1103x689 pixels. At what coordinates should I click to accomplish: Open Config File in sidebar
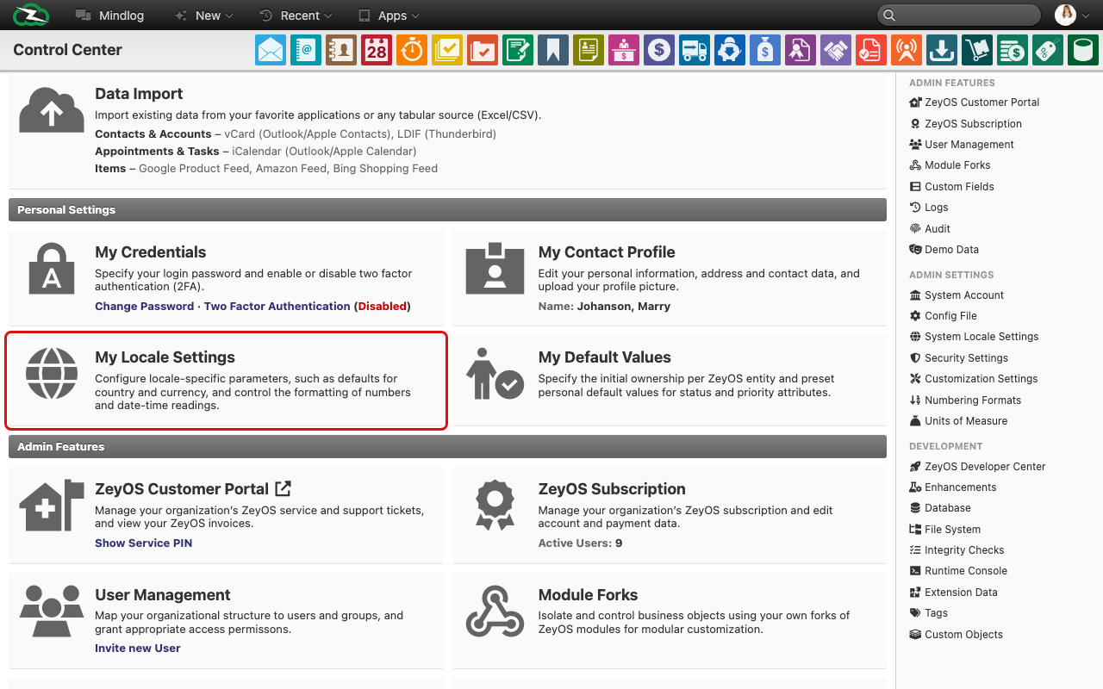tap(943, 316)
